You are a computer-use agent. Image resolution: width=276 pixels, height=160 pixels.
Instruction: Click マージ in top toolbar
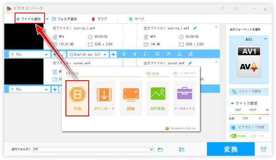[x=136, y=18]
